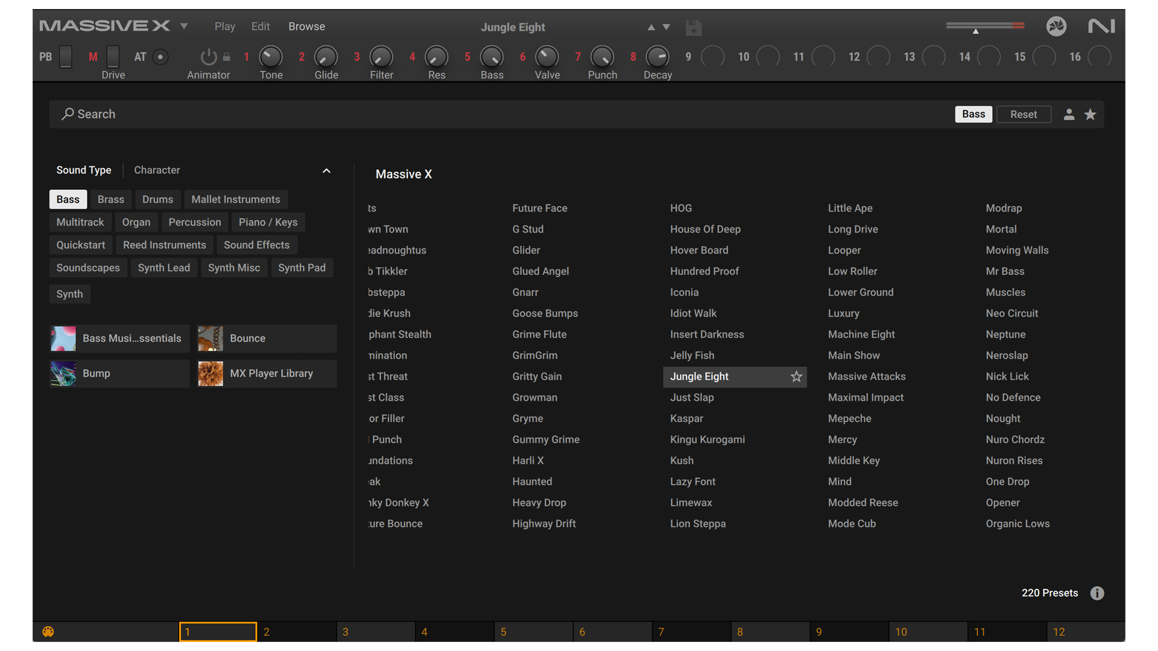Toggle the Drums sound type tag

[157, 200]
